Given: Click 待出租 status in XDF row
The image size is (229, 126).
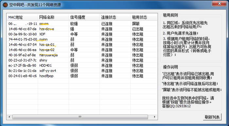Looking at the screenshot, I should 138,34.
